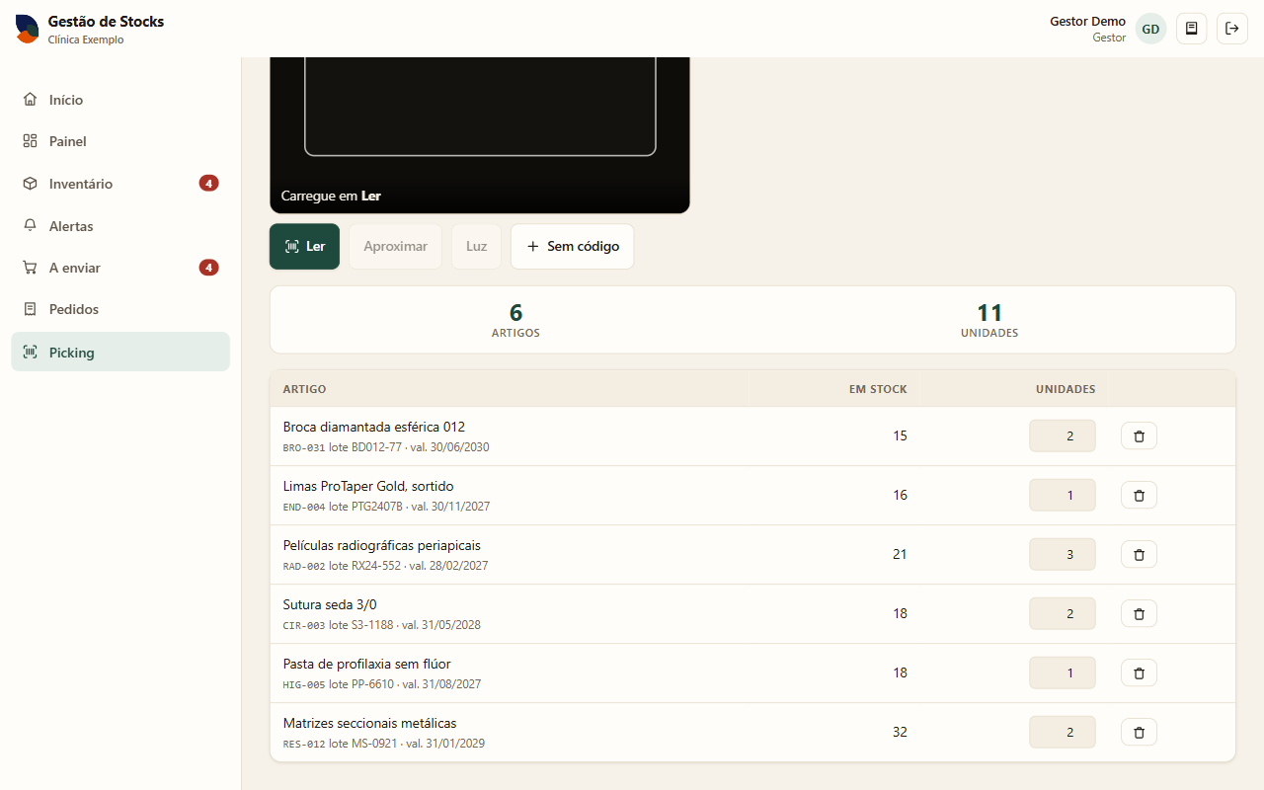Viewport: 1264px width, 790px height.
Task: Toggle the Luz flashlight button
Action: [x=477, y=246]
